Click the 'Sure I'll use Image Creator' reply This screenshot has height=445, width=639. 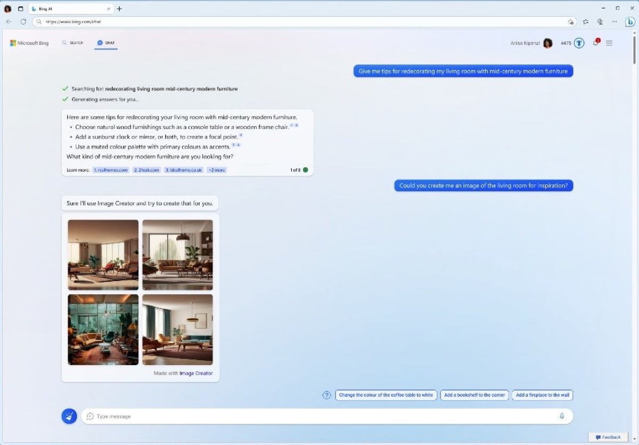coord(140,203)
